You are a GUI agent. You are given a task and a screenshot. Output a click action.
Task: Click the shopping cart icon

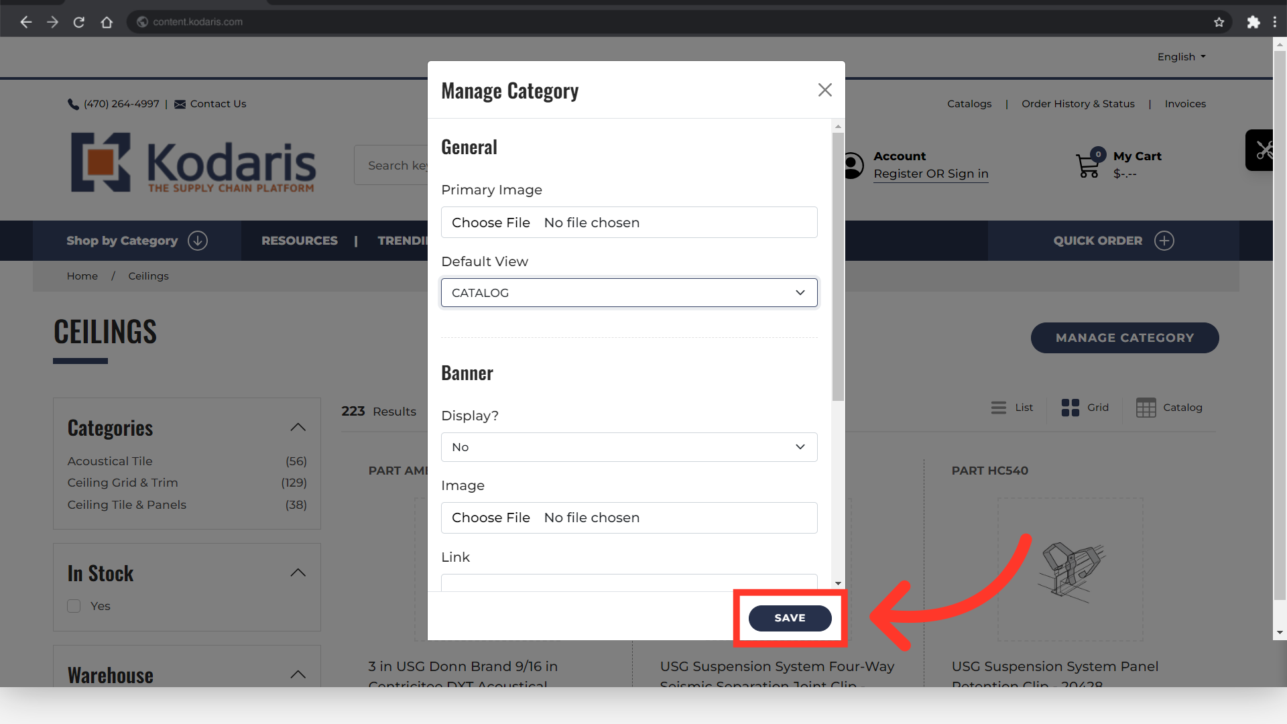(x=1087, y=165)
